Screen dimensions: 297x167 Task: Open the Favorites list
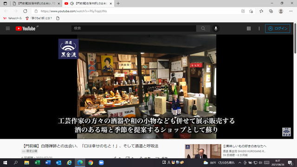coord(261,11)
